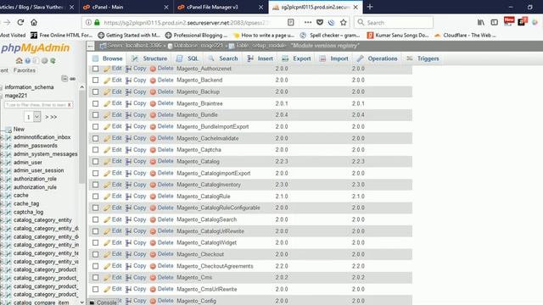
Task: Open new browser tab plus button
Action: click(370, 7)
